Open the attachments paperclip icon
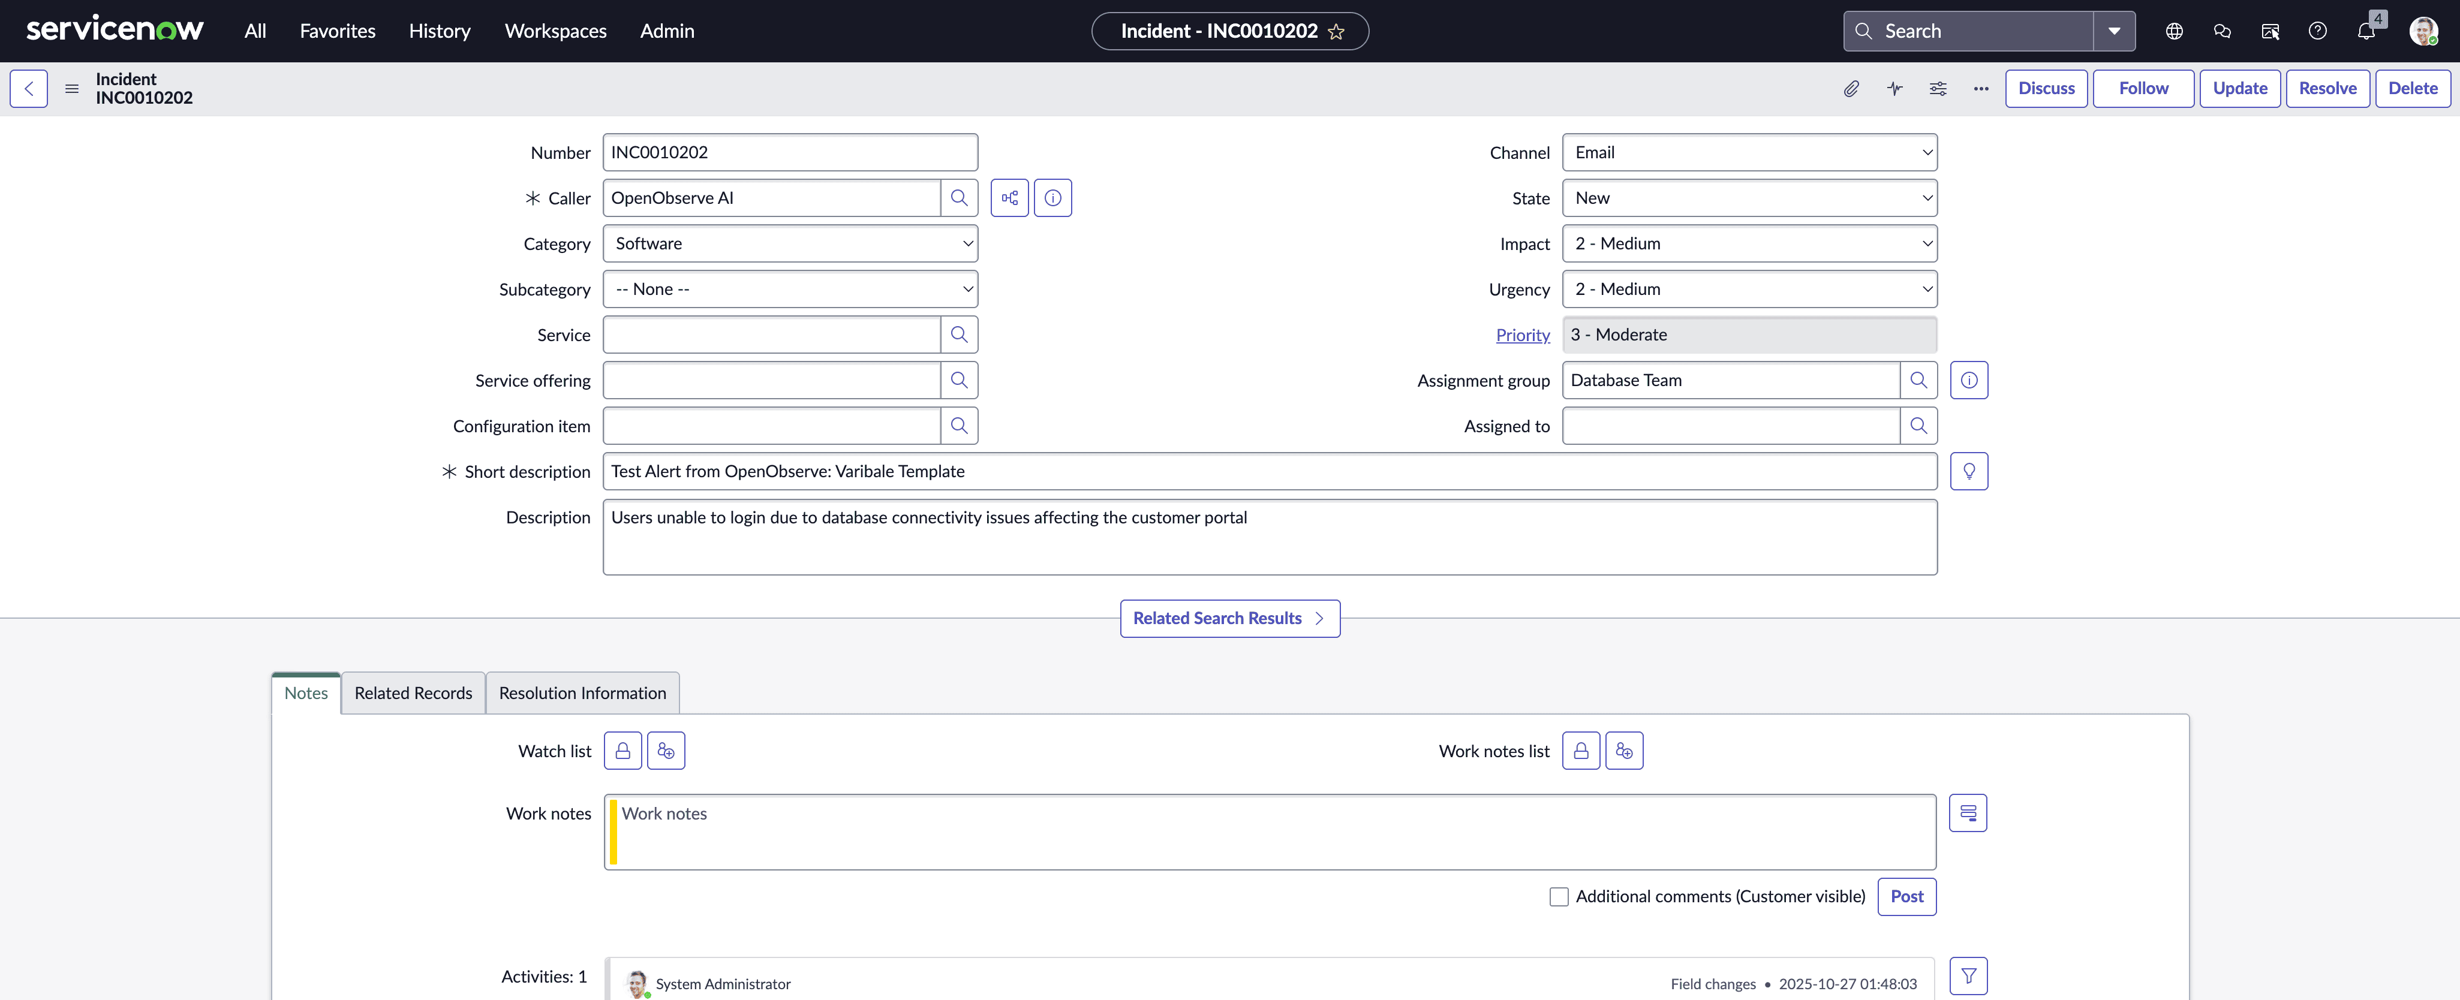Screen dimensions: 2460x1000 point(1852,89)
